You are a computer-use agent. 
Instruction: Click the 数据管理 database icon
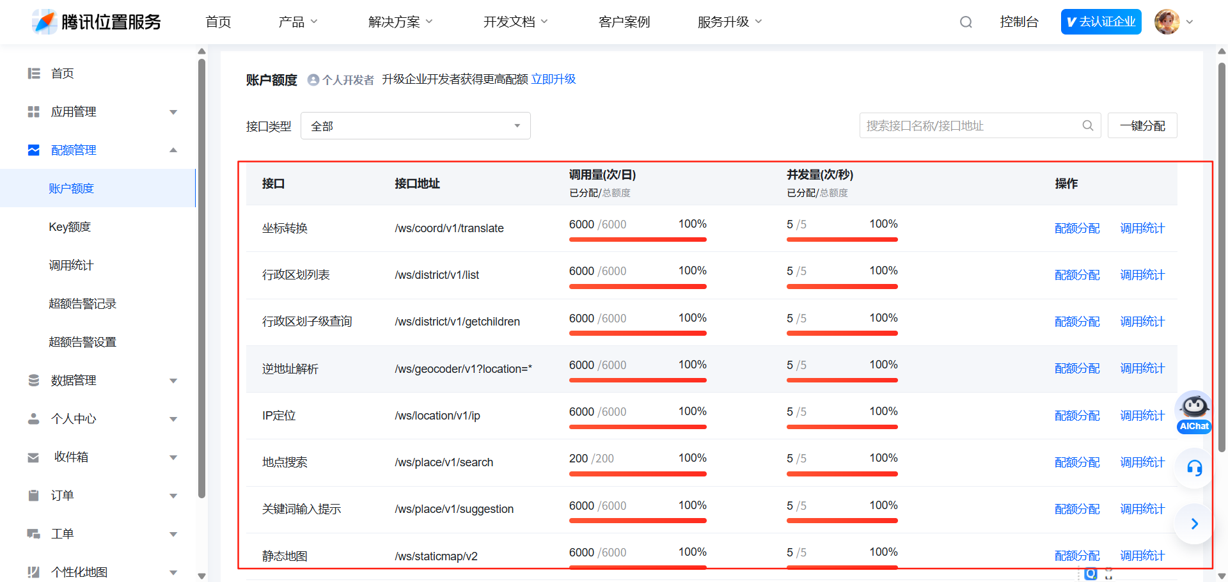coord(34,381)
